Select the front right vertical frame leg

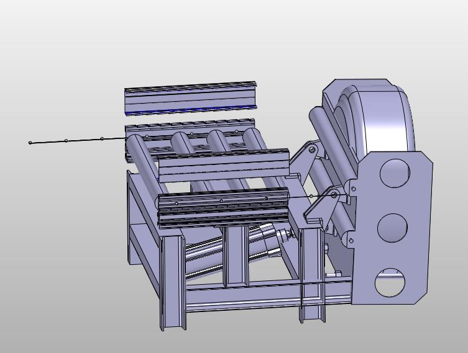click(x=311, y=274)
